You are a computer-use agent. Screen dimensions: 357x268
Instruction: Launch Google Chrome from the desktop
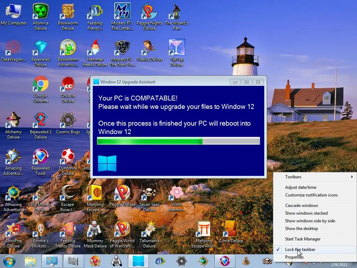coord(40,89)
